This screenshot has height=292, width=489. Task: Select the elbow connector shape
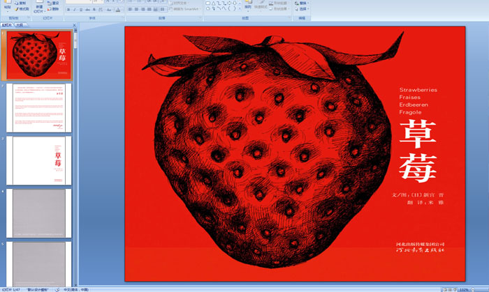(x=219, y=3)
